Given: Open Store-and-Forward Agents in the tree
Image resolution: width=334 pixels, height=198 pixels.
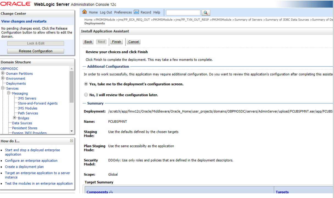Looking at the screenshot, I should [38, 103].
